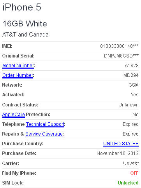
Task: Open the Model Number link
Action: point(18,66)
